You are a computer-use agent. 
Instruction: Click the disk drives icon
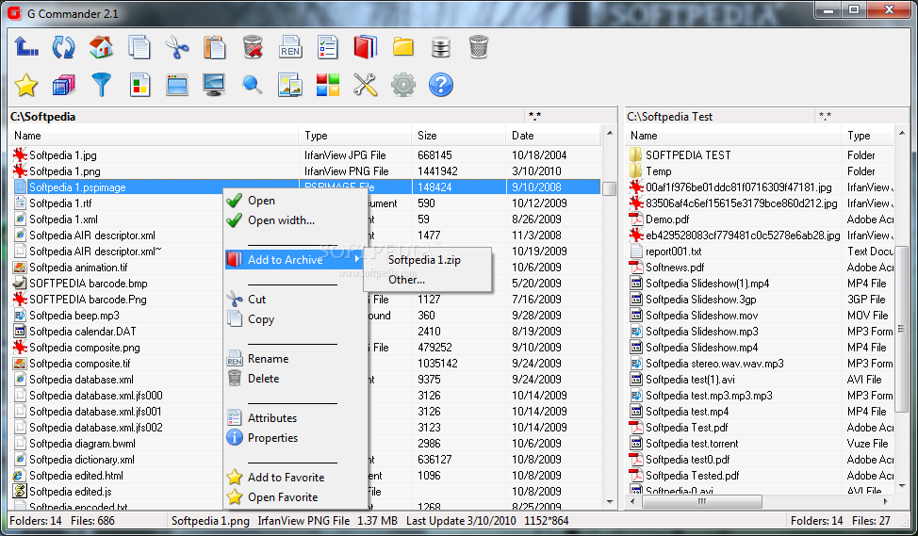441,47
